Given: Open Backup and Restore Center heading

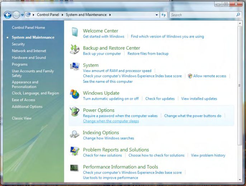Looking at the screenshot, I should pos(112,48).
